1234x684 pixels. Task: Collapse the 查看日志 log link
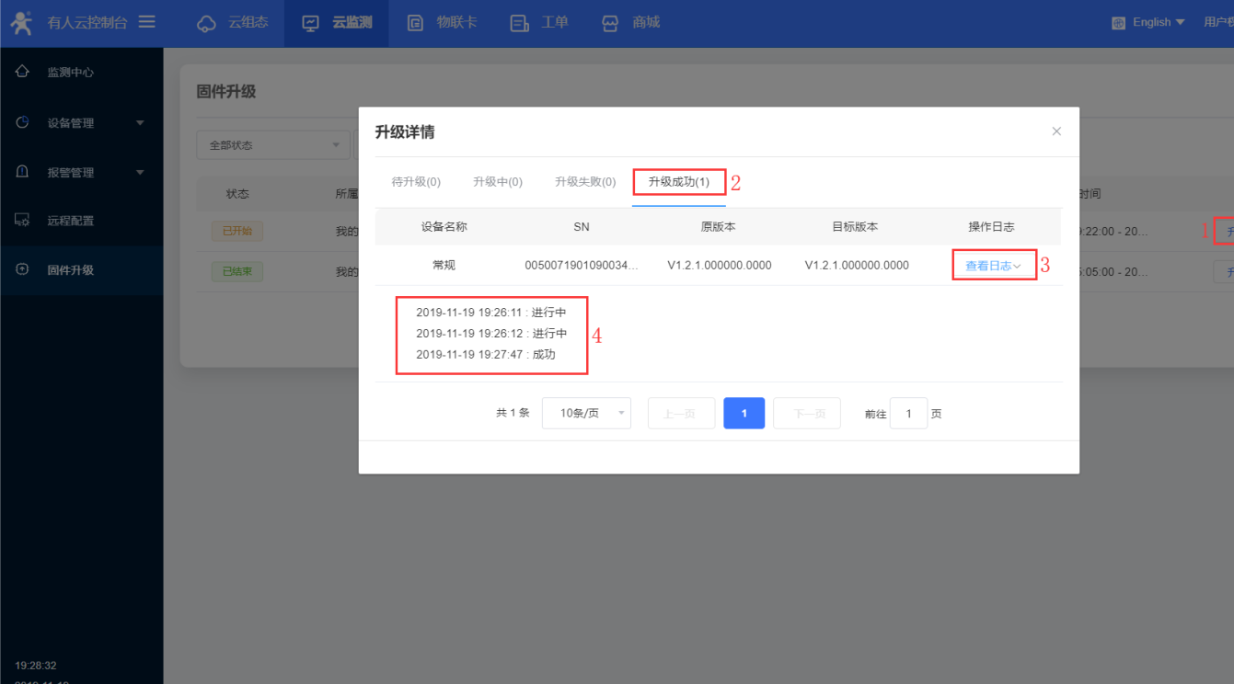pyautogui.click(x=993, y=266)
